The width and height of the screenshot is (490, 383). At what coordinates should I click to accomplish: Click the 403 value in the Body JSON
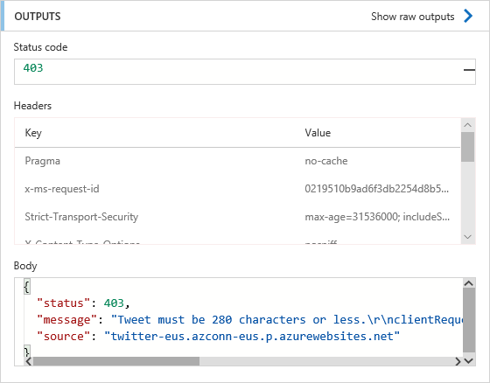coord(114,303)
